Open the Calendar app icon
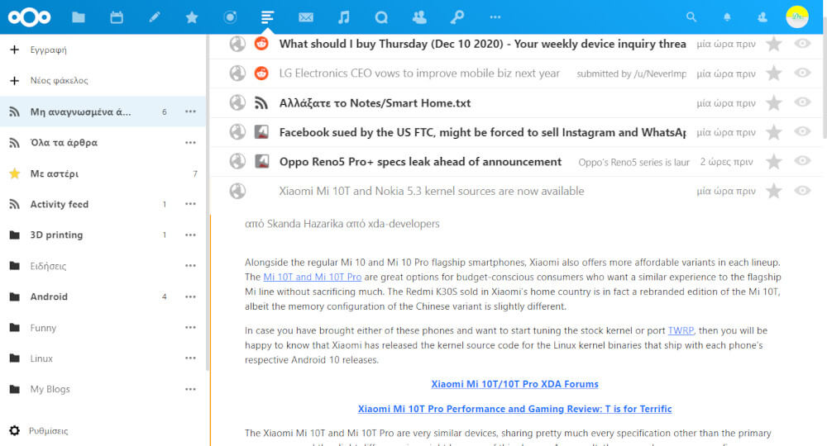827x446 pixels. pos(117,17)
